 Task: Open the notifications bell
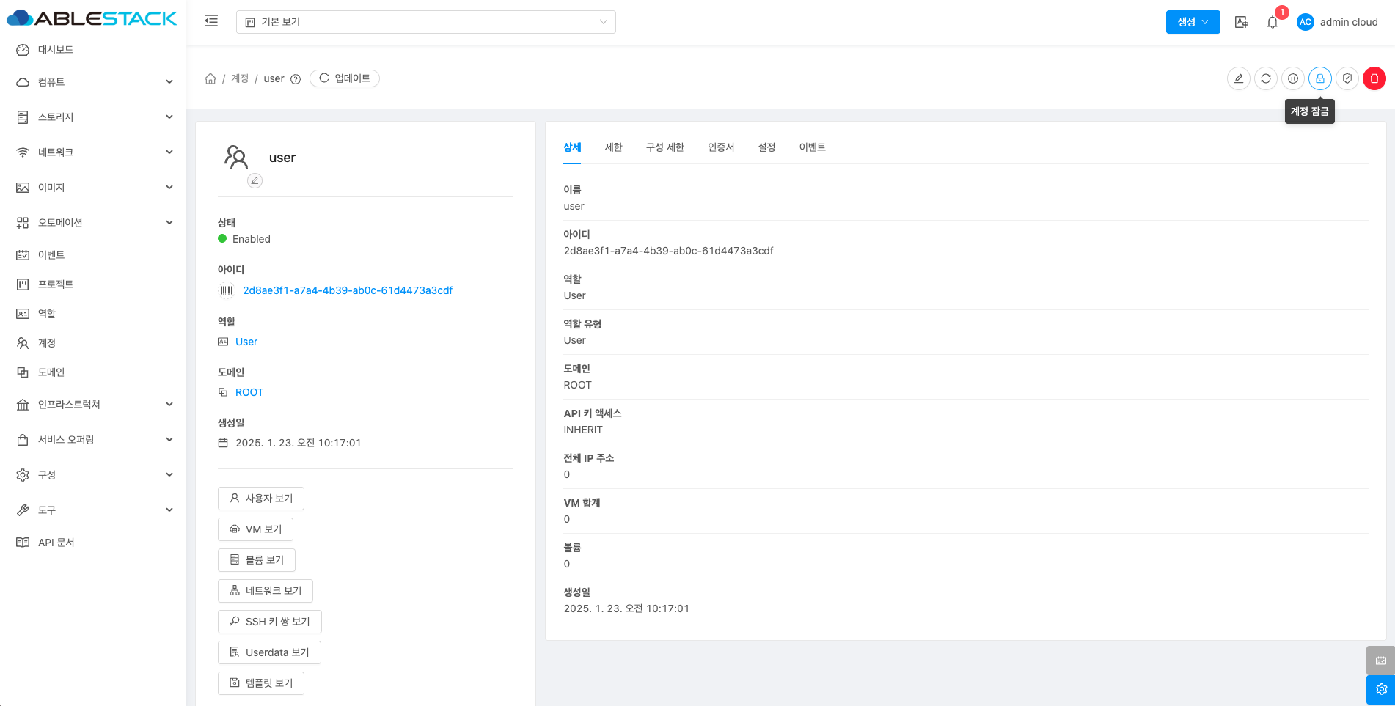(1272, 22)
